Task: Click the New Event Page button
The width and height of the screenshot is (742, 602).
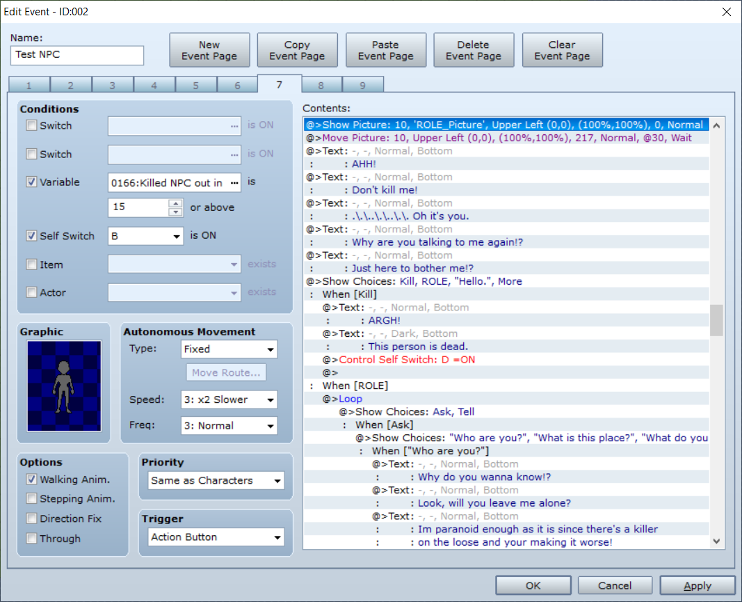Action: [x=209, y=50]
